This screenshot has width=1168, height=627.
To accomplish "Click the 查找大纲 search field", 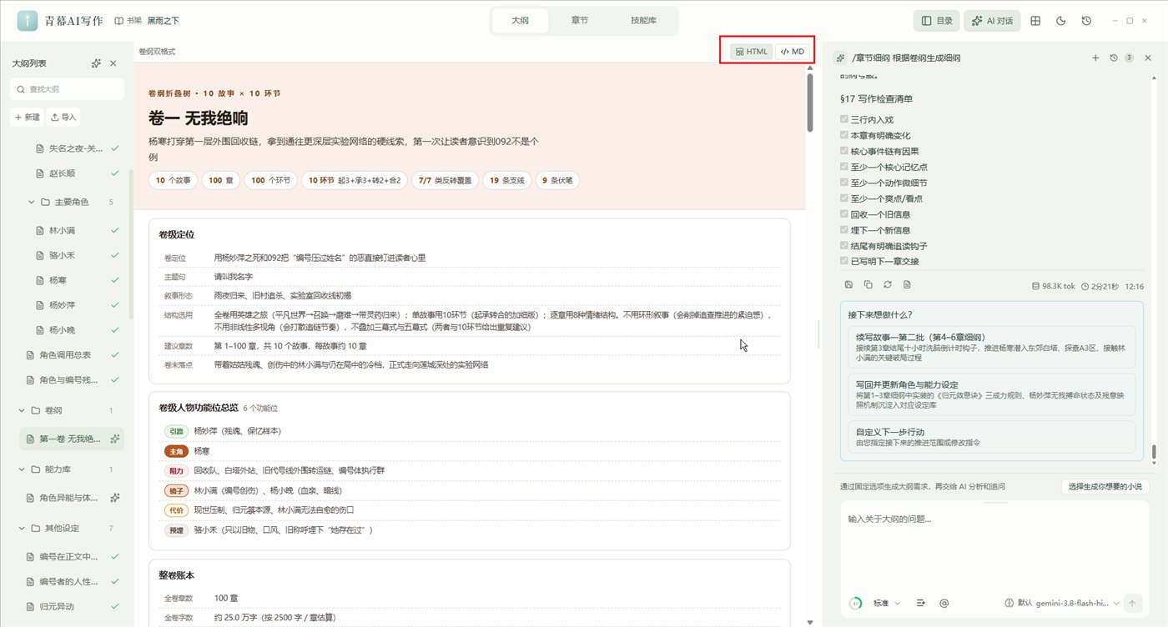I will click(x=67, y=89).
